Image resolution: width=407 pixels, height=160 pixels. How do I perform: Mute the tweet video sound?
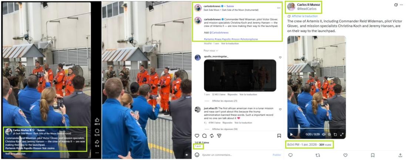click(324, 135)
